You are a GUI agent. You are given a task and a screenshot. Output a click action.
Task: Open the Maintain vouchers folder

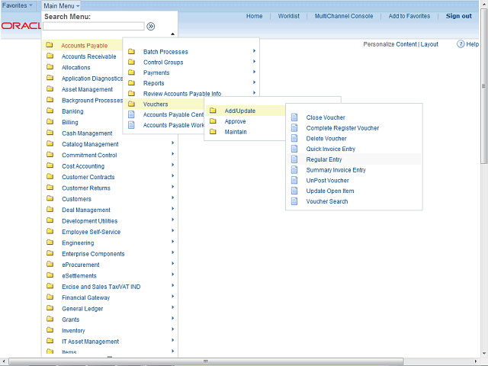(235, 132)
